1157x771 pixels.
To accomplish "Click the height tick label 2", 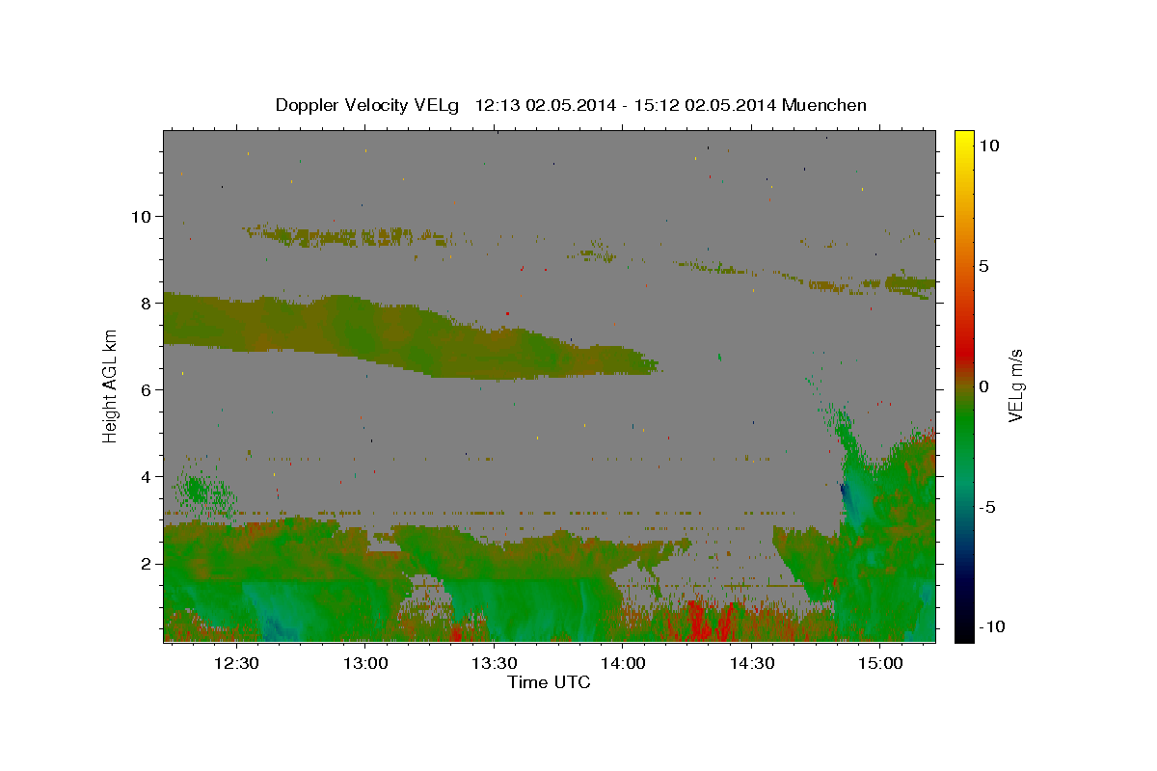I will (x=148, y=564).
